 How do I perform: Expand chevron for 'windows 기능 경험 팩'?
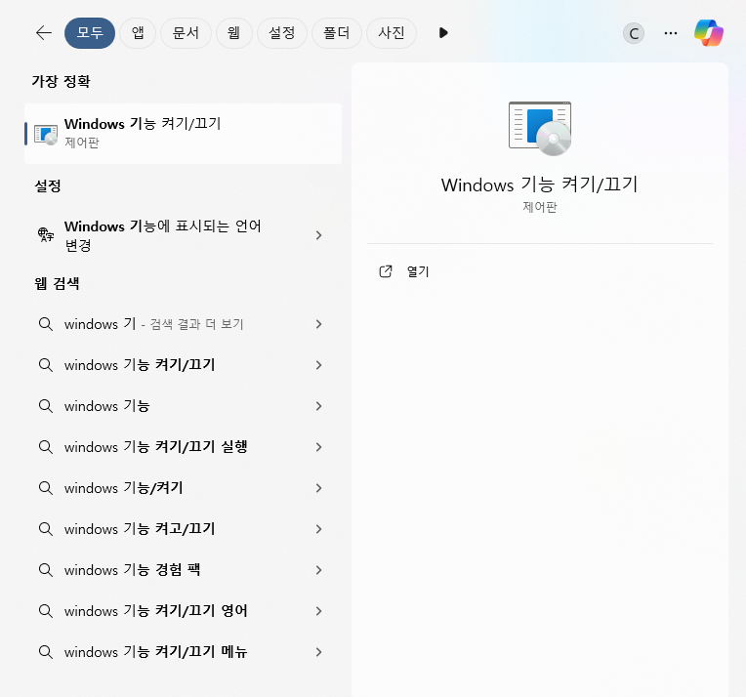click(x=318, y=569)
